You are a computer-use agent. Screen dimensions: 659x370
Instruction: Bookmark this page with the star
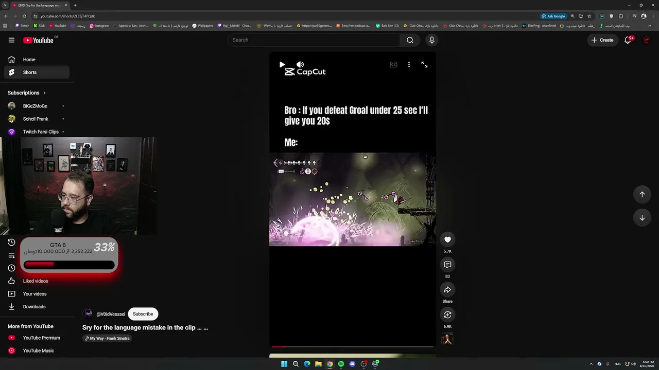(x=589, y=16)
